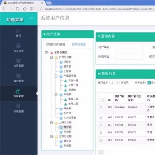Open the 每页显示 records-per-page dropdown
155x155 pixels.
click(114, 82)
